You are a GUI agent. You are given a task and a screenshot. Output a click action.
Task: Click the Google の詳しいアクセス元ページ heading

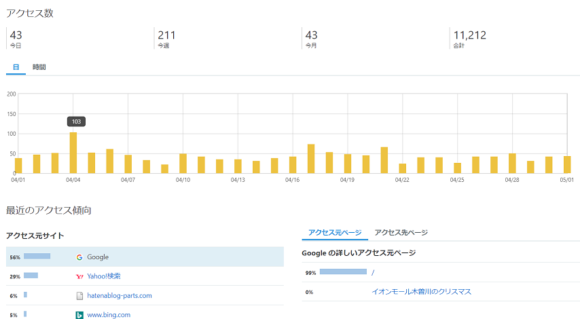(359, 253)
